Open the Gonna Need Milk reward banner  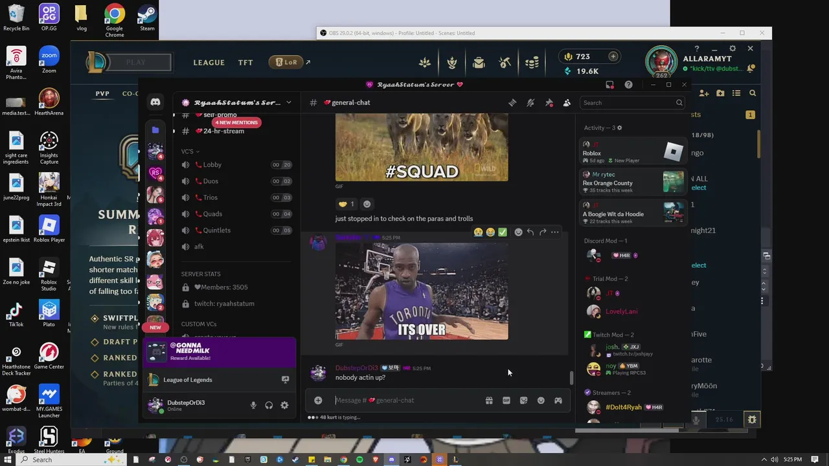click(x=220, y=352)
